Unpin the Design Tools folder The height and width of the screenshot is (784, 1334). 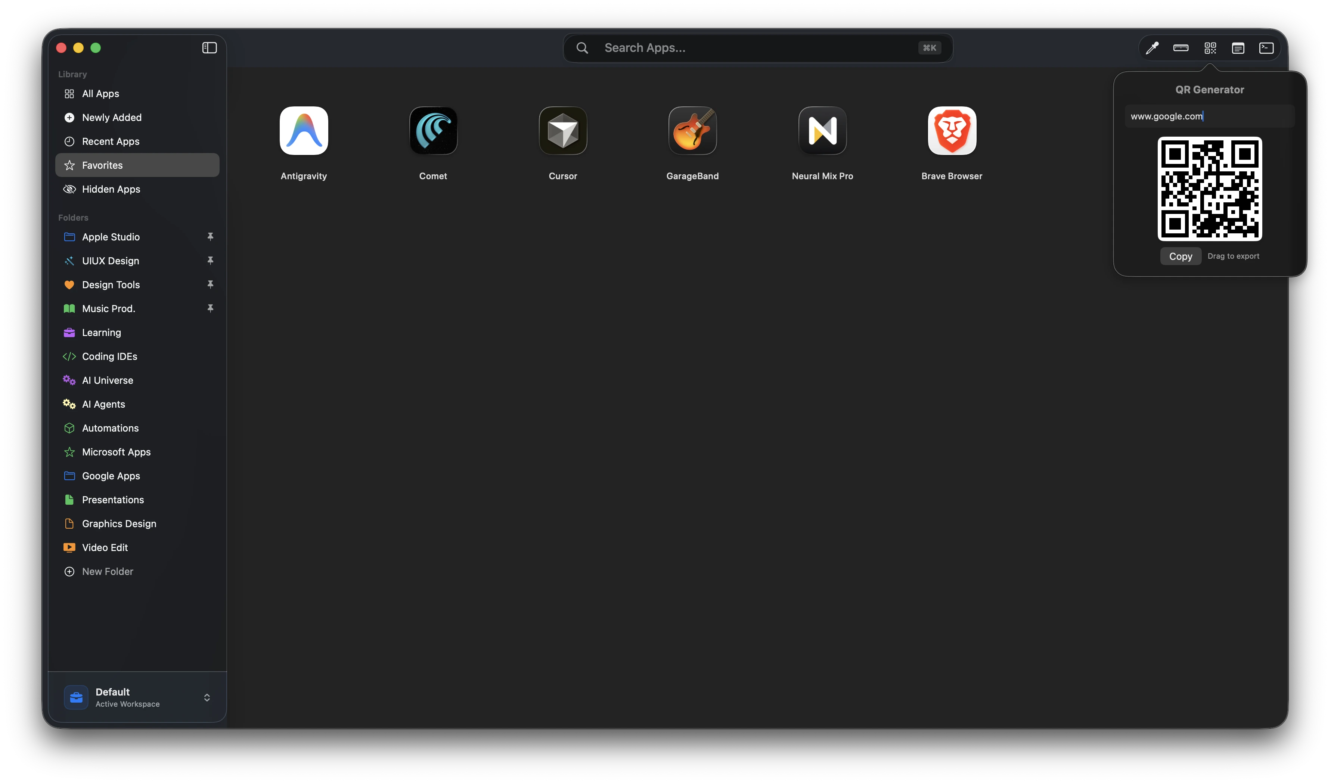click(210, 284)
